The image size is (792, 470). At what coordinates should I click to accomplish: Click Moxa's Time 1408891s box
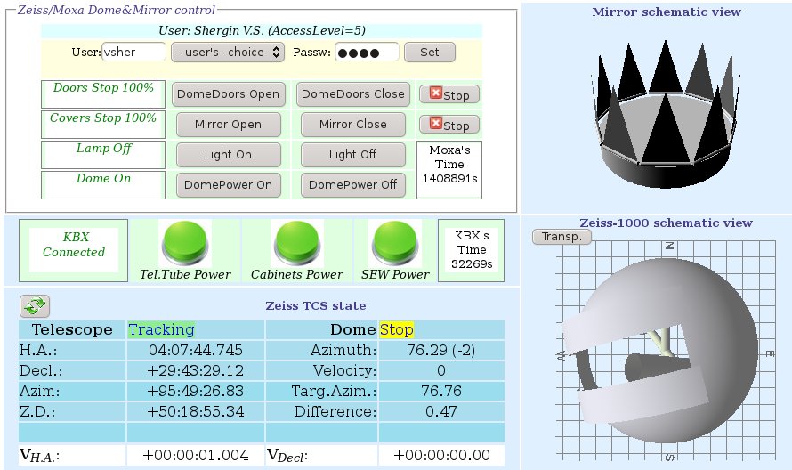pos(449,170)
